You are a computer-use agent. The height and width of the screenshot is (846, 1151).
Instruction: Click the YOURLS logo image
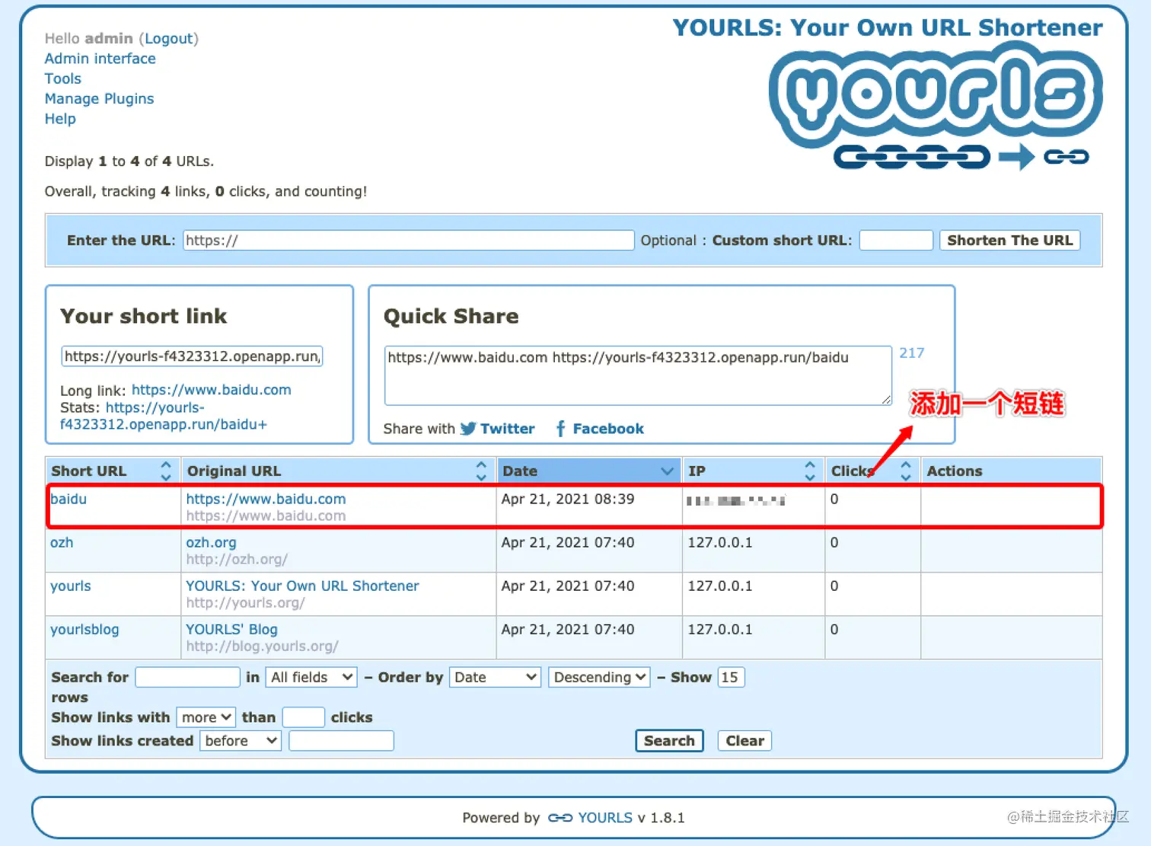point(936,106)
